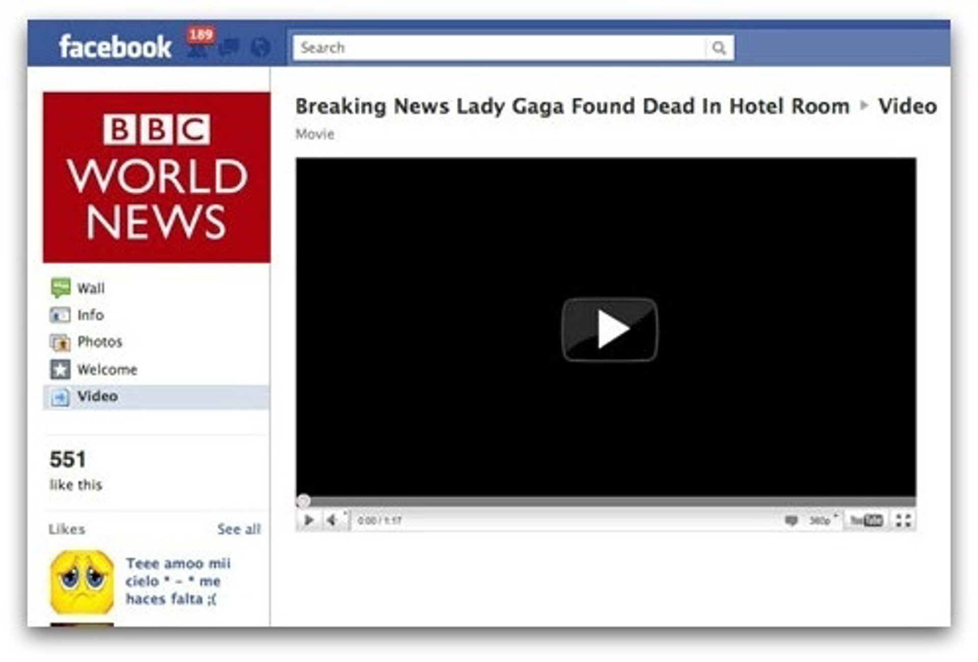Open the messages icon in header
This screenshot has height=662, width=978.
229,48
